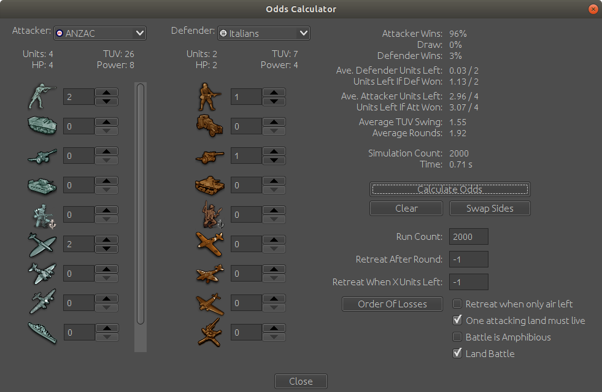602x392 pixels.
Task: Open the Order Of Losses dialog
Action: coord(393,304)
